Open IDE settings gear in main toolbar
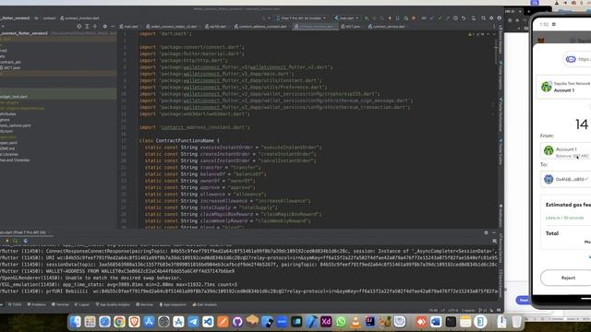This screenshot has height=332, width=591. (491, 18)
